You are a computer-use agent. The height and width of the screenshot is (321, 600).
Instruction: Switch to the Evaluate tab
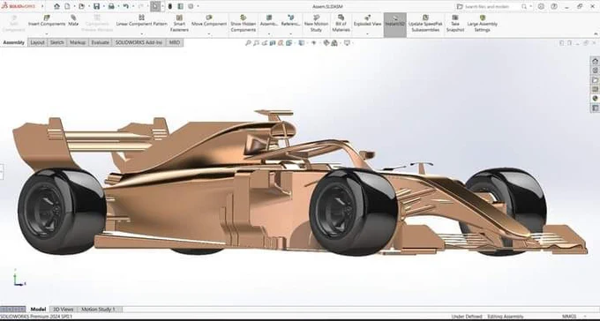pos(101,42)
